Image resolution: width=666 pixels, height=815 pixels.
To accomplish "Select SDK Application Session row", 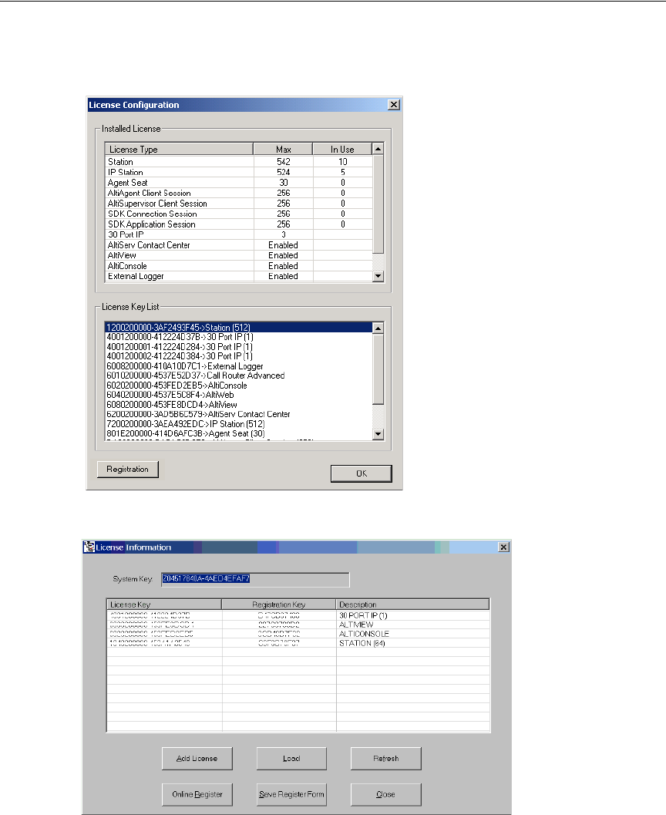I will point(239,224).
